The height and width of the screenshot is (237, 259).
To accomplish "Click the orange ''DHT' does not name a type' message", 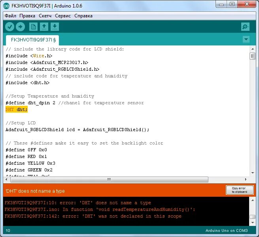I will (35, 191).
